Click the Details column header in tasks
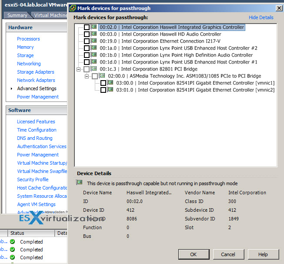 [61, 233]
